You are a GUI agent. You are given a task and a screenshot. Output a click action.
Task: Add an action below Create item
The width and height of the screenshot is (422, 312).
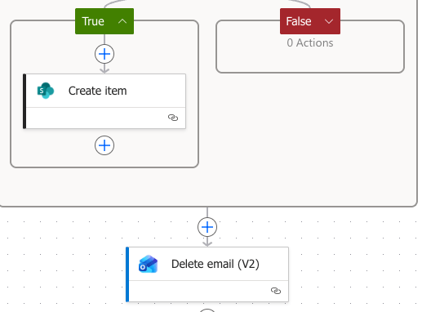[x=104, y=145]
